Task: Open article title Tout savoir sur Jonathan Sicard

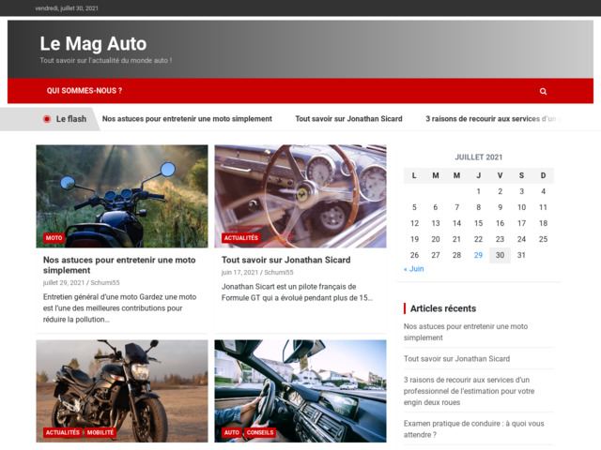Action: [285, 260]
